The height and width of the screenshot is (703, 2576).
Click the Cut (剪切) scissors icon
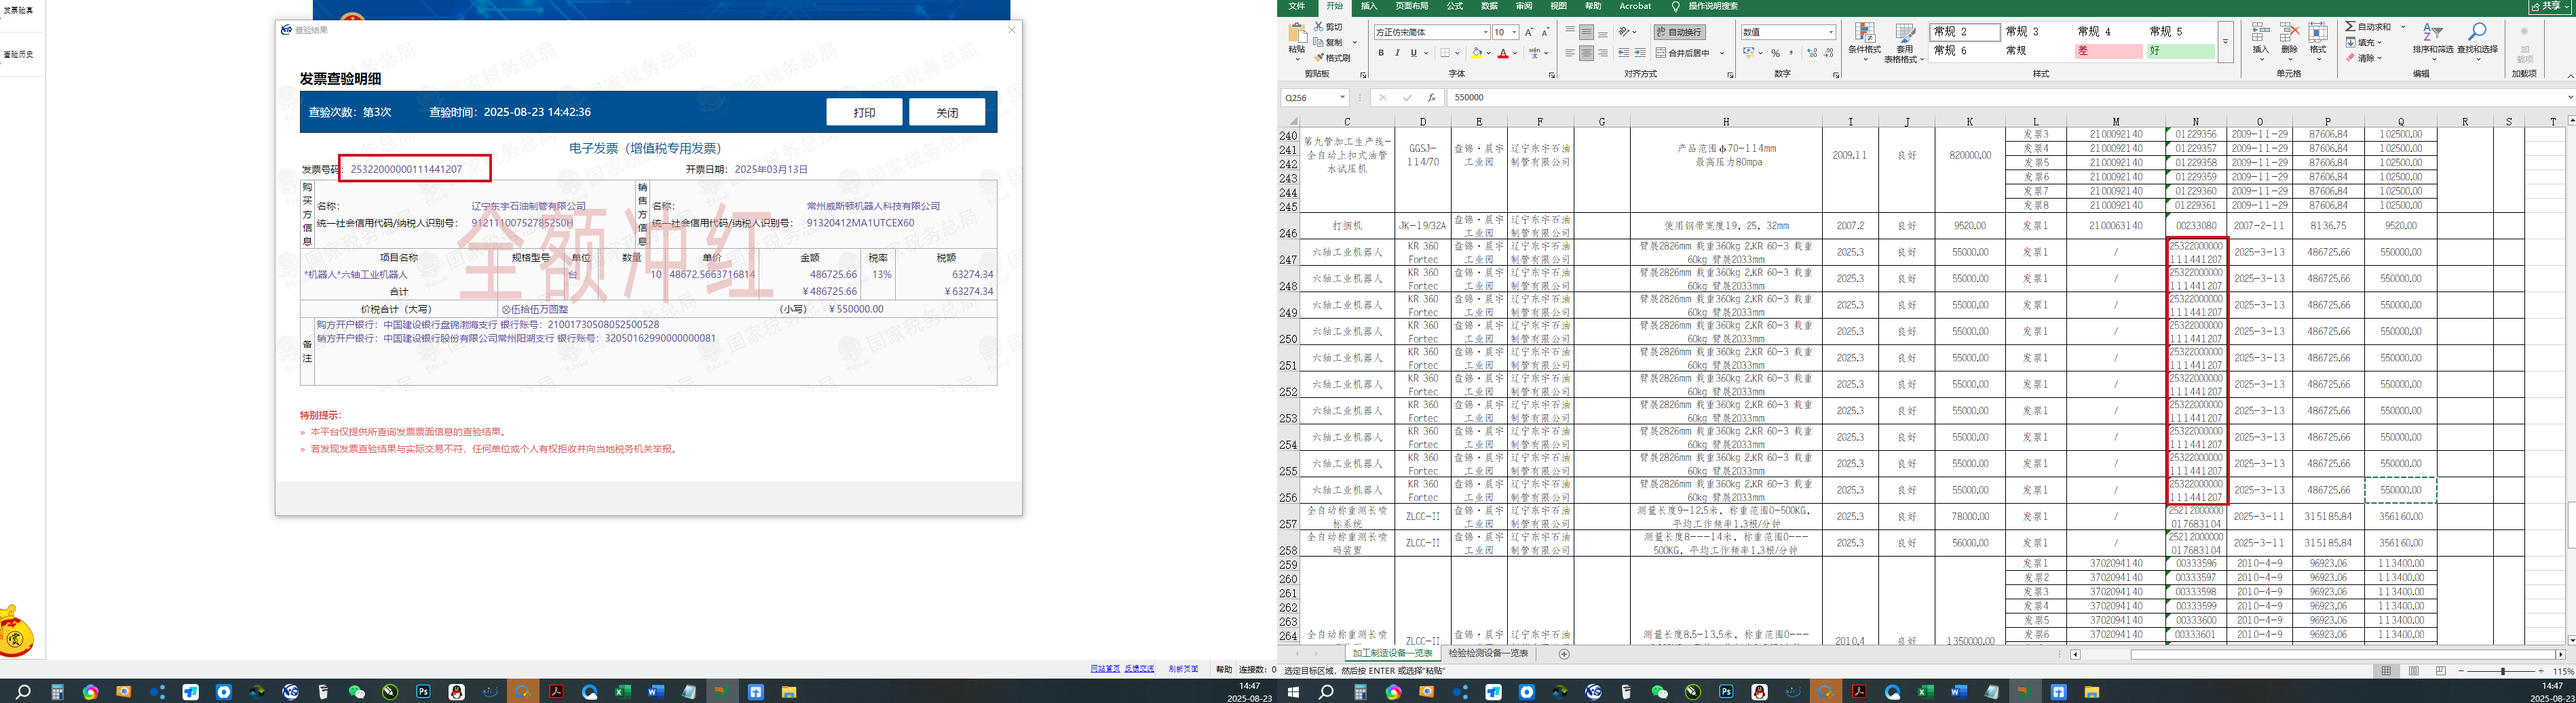[x=1319, y=27]
